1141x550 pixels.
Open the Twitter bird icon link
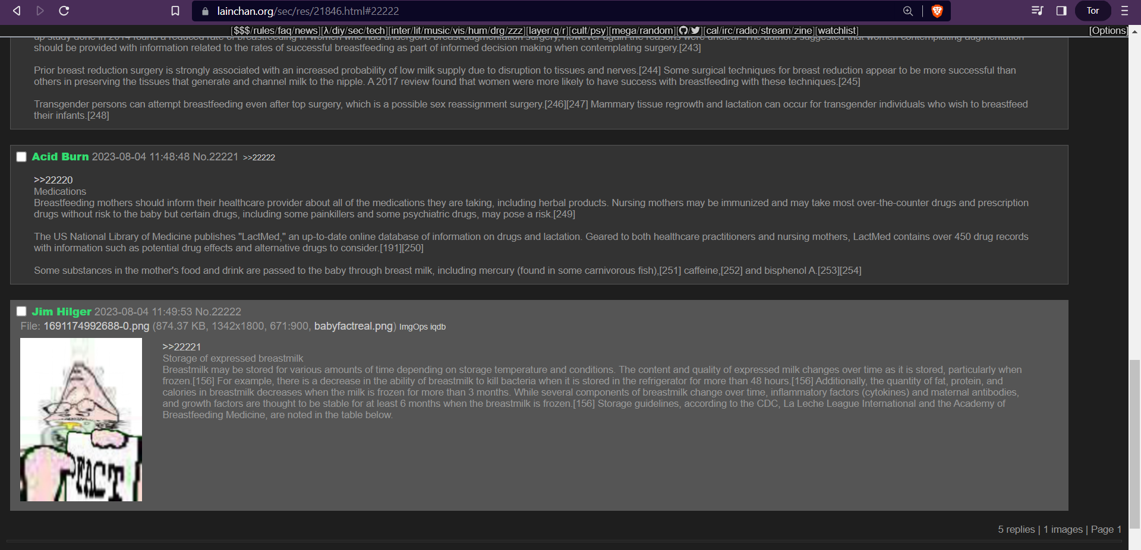695,30
